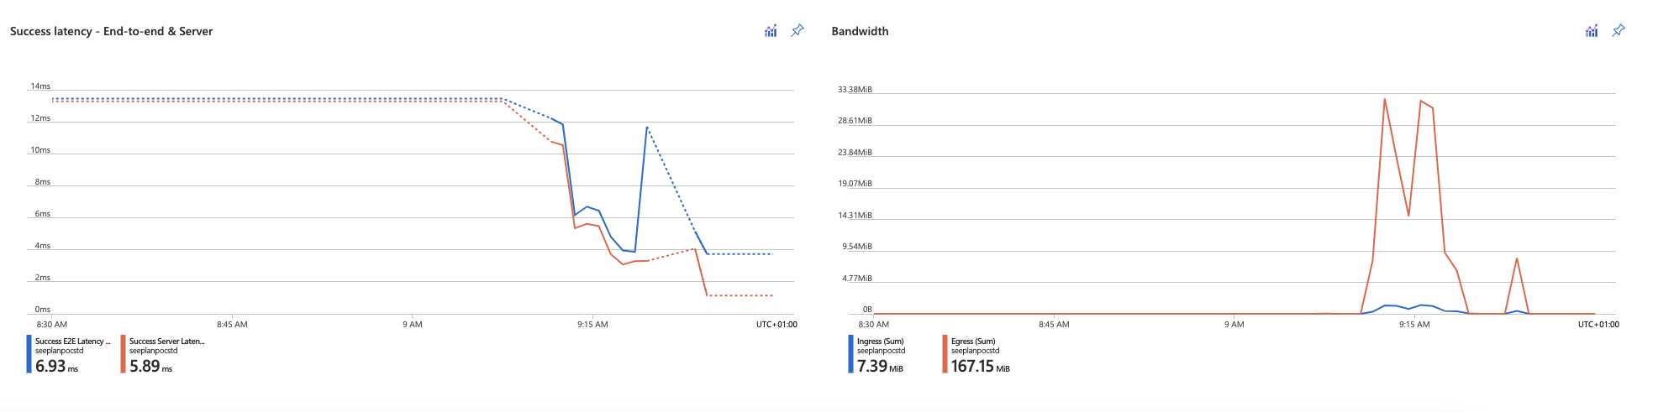Click the 9:15 AM label on latency chart
Image resolution: width=1653 pixels, height=412 pixels.
592,325
